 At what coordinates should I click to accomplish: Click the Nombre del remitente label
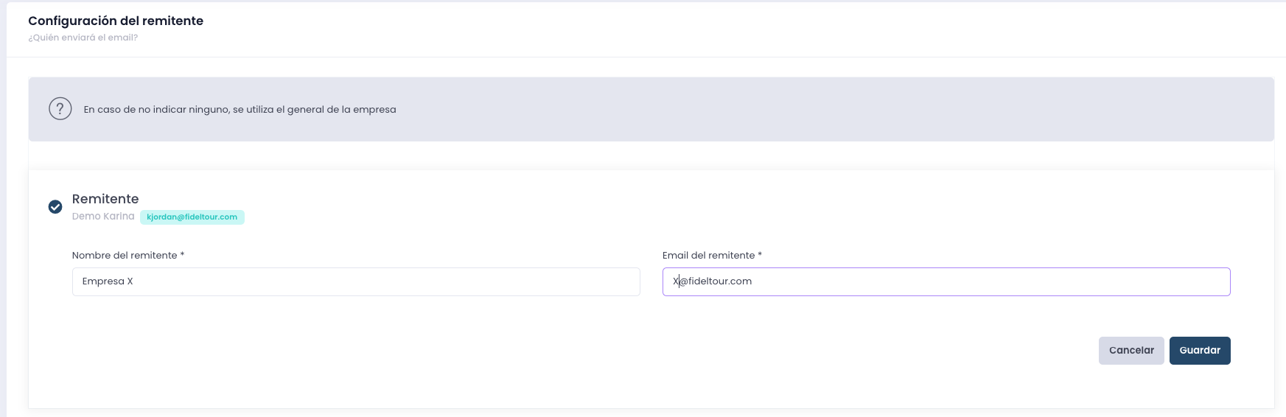point(125,256)
